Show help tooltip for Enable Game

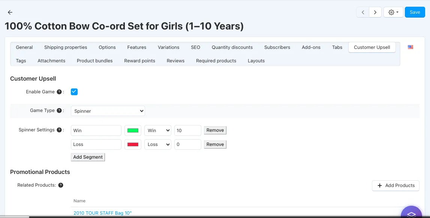59,92
